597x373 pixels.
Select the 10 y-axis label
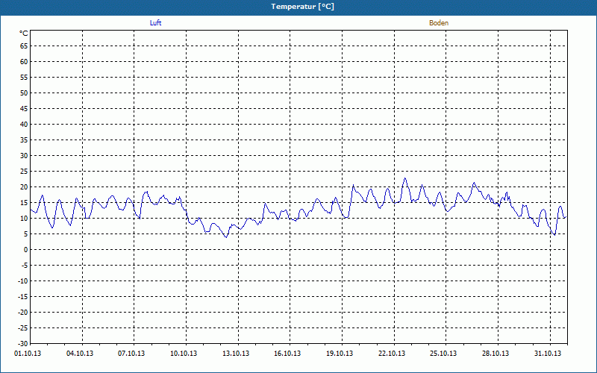click(x=24, y=219)
